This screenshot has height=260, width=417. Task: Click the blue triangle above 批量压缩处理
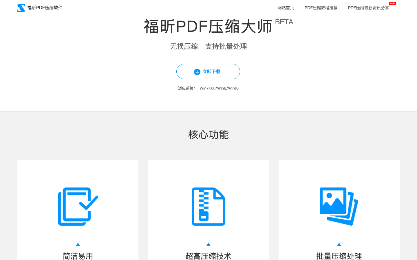point(339,244)
